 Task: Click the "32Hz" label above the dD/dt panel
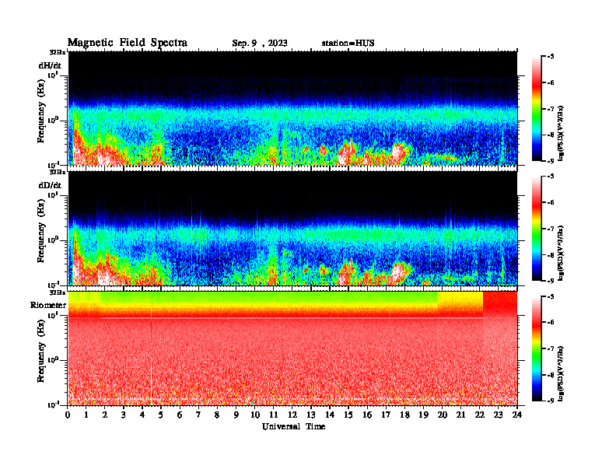click(58, 172)
